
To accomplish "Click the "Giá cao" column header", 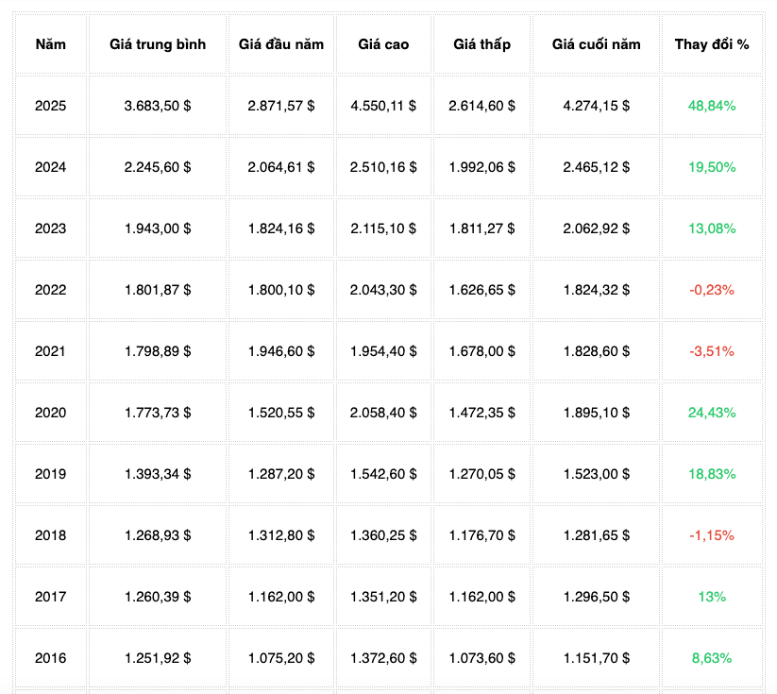I will click(x=383, y=44).
